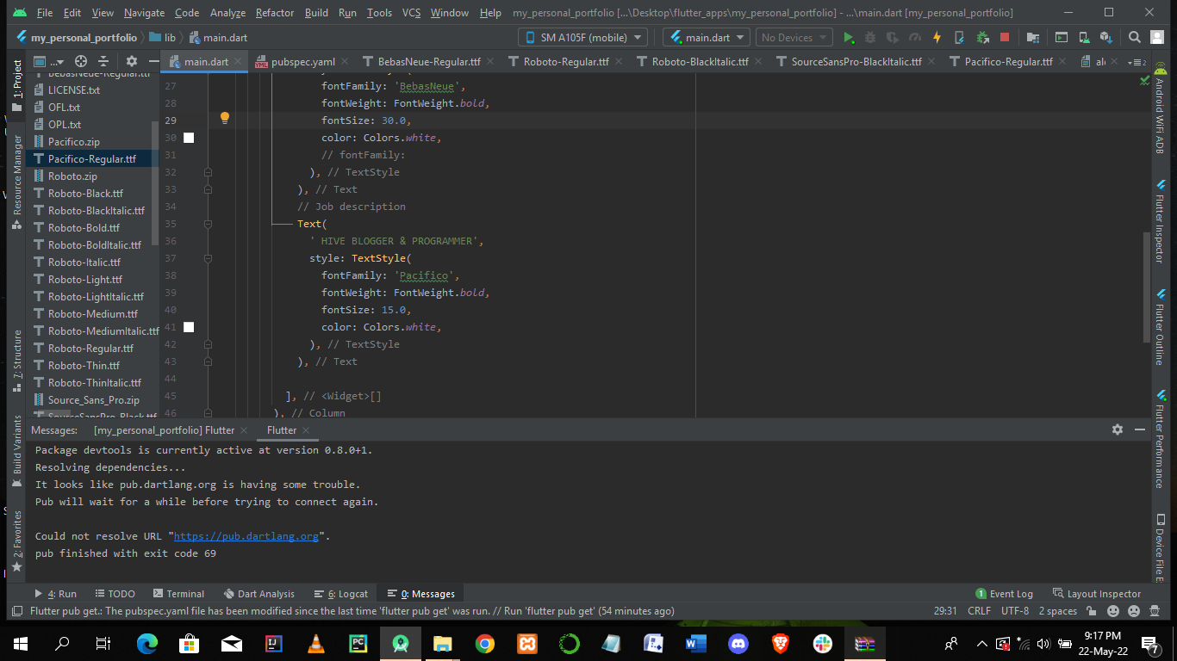Open Flutter Outline side panel

[1160, 327]
